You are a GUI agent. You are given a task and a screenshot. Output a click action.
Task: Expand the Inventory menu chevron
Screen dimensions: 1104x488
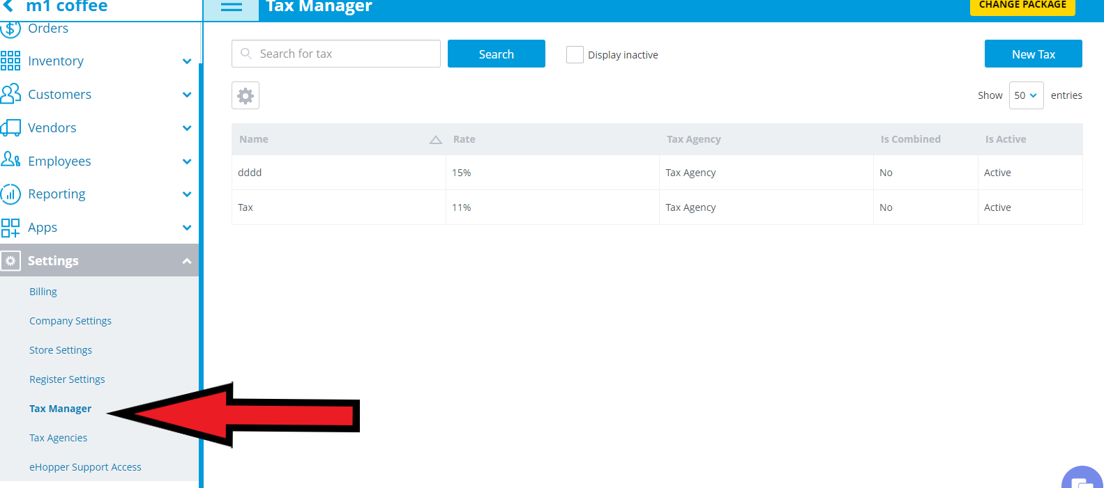coord(187,61)
